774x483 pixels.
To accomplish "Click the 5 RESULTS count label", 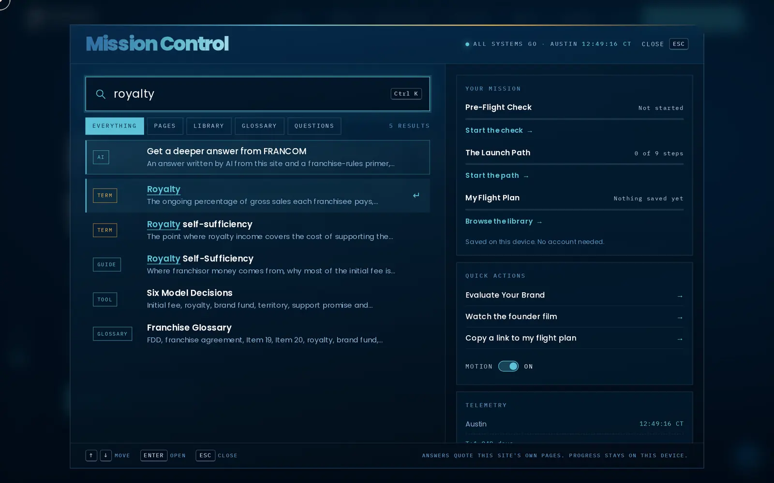I will 409,126.
